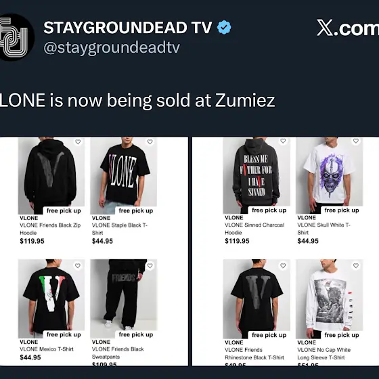This screenshot has height=379, width=379.
Task: Favorite the Friends Rhinestone Black T-Shirt heart
Action: tap(283, 266)
